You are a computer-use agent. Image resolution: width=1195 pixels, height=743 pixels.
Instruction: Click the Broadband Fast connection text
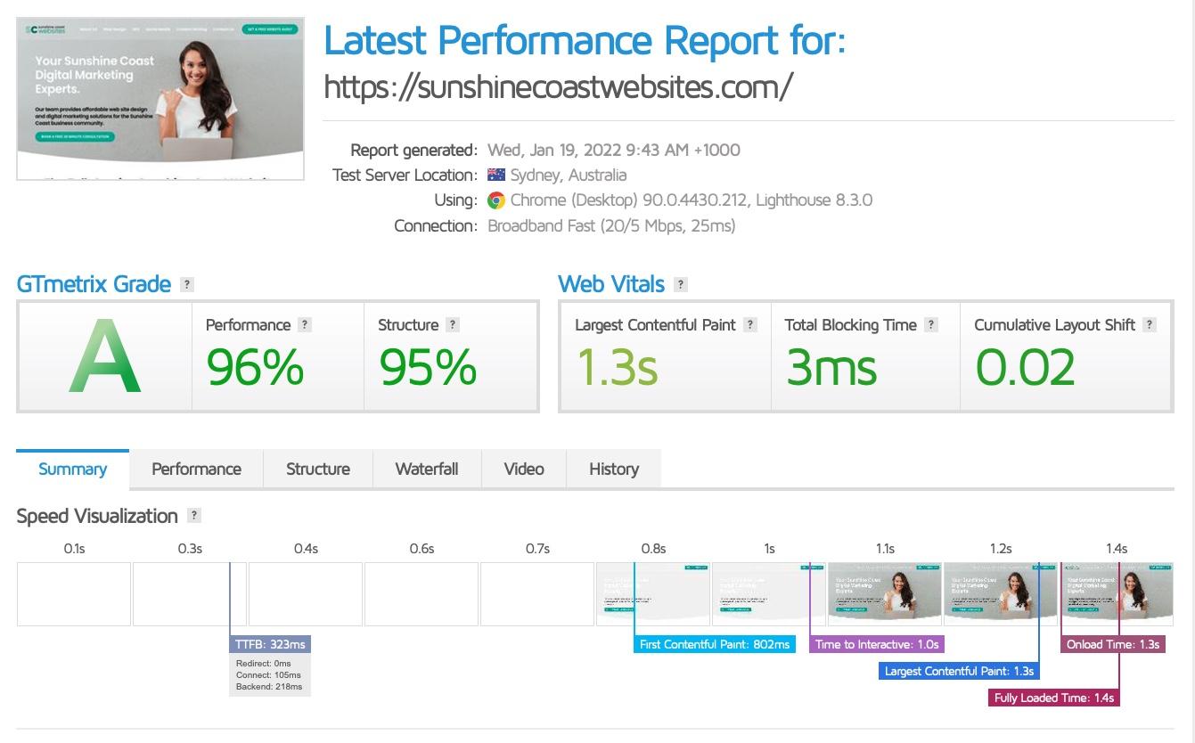coord(611,226)
